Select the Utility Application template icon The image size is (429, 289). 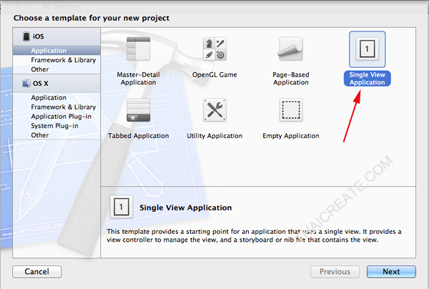coord(214,110)
